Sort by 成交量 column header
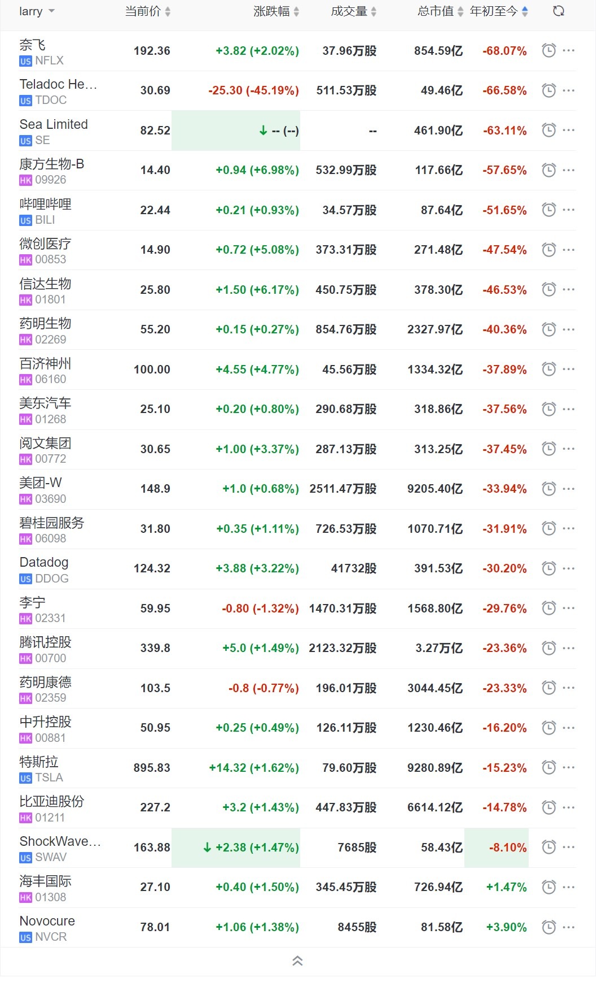The height and width of the screenshot is (982, 615). point(353,11)
